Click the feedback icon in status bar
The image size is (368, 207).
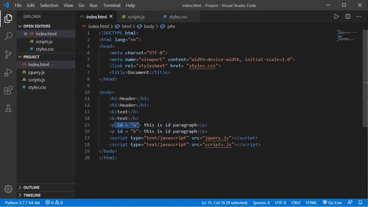click(350, 202)
